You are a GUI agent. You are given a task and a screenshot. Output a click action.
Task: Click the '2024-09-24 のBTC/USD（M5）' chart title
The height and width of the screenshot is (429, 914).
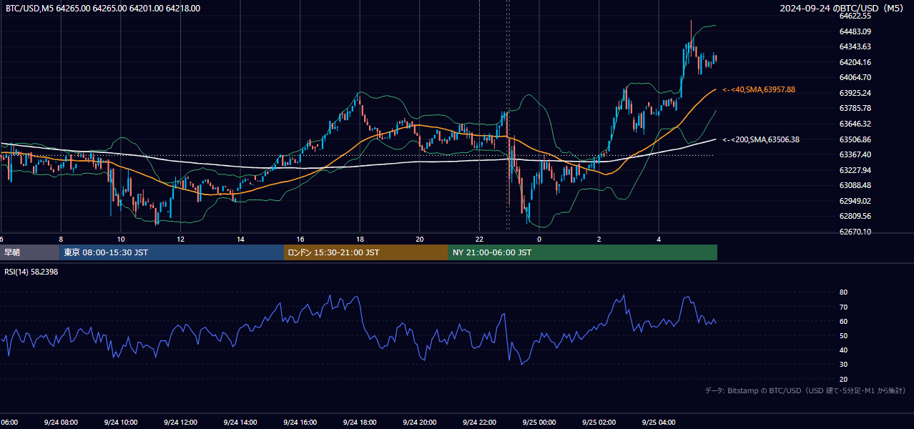pos(843,9)
